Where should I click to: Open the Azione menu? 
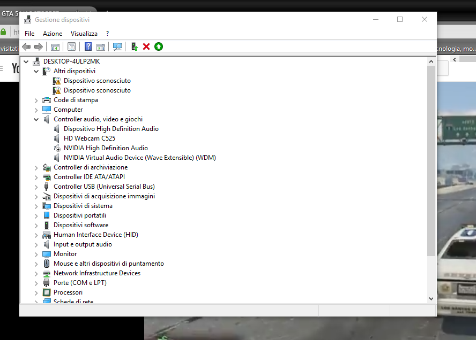[53, 34]
